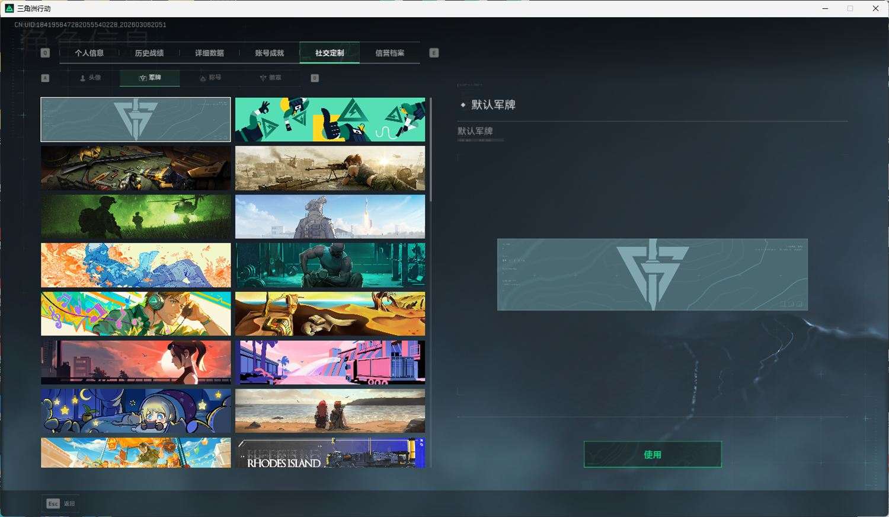Select the 军牌 sub-tab
This screenshot has width=889, height=517.
[150, 78]
